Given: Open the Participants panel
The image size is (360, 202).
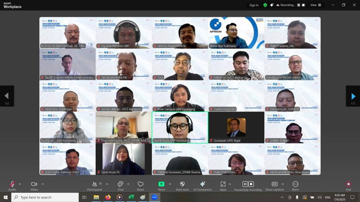Looking at the screenshot, I should tap(95, 184).
